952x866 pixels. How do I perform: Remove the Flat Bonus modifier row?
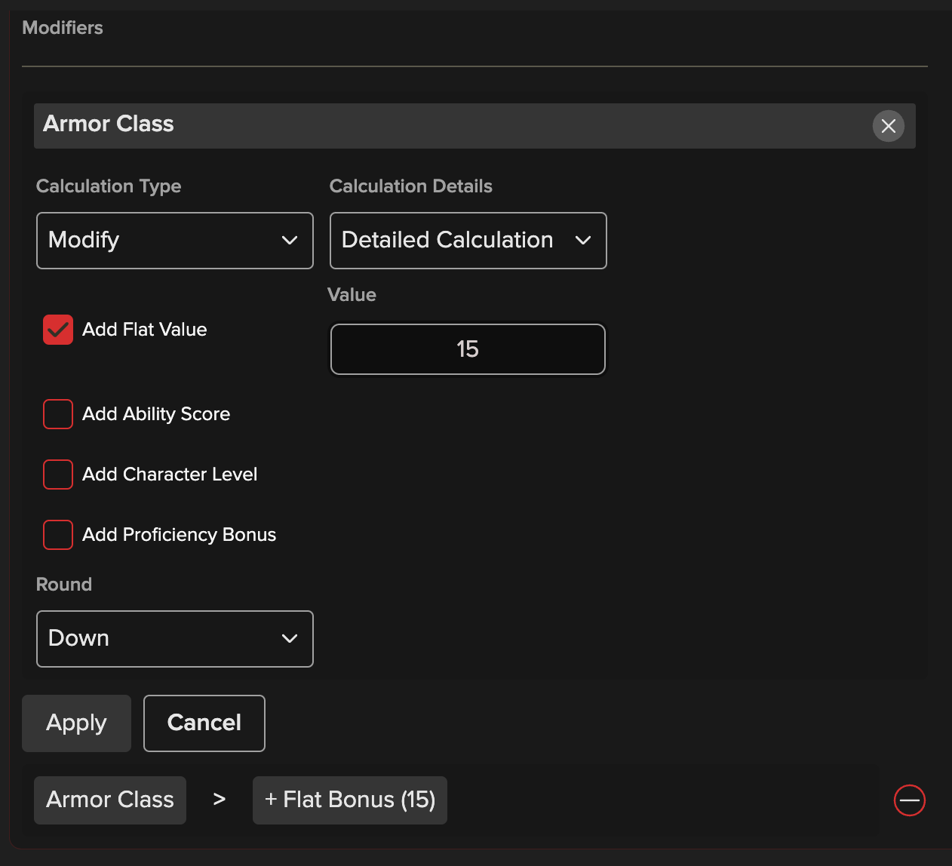tap(909, 800)
